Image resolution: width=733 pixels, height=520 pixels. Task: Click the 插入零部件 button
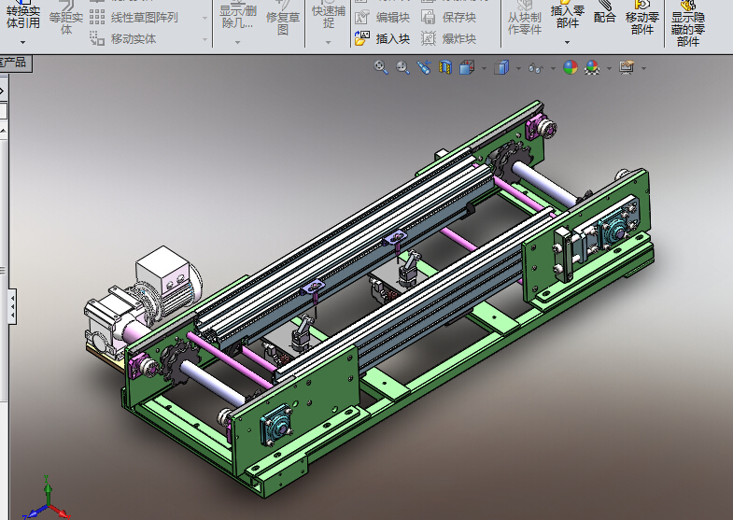(568, 15)
